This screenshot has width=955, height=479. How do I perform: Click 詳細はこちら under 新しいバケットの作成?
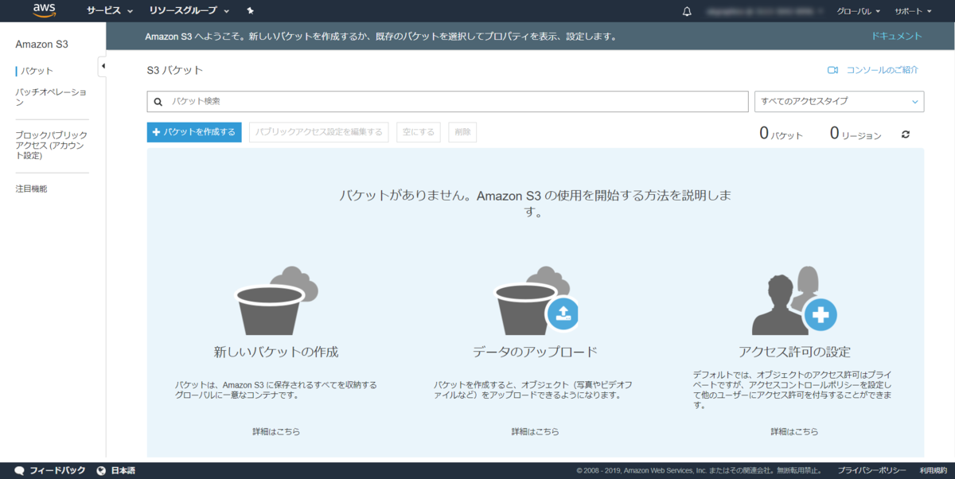(x=276, y=431)
